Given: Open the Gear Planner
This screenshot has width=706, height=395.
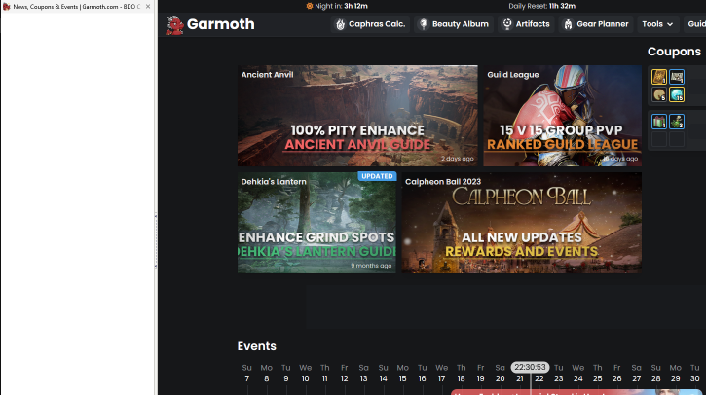Looking at the screenshot, I should click(596, 24).
